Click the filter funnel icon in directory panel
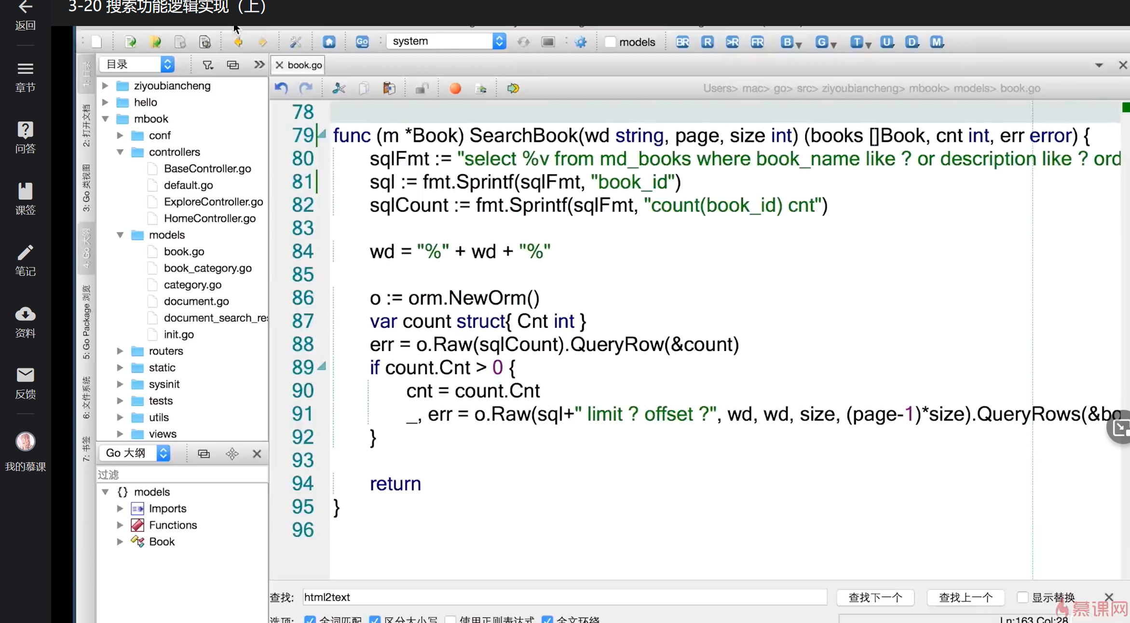 pyautogui.click(x=208, y=65)
